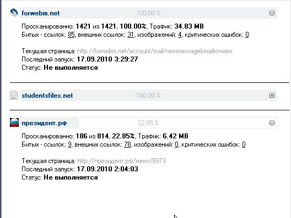Open the 4 broken images count

click(x=180, y=35)
